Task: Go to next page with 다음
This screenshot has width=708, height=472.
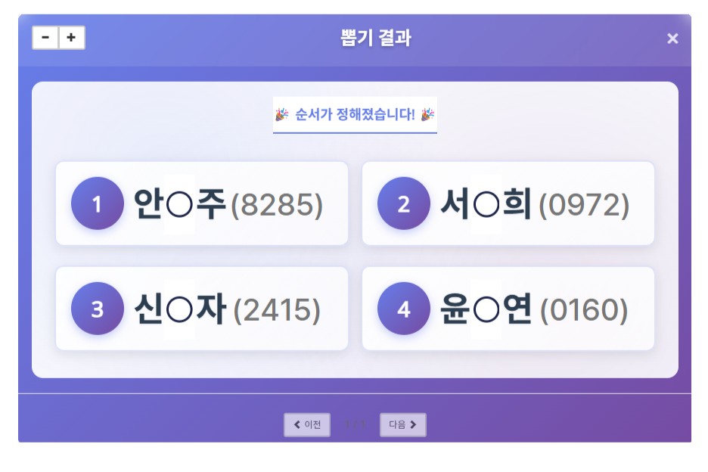Action: (402, 425)
